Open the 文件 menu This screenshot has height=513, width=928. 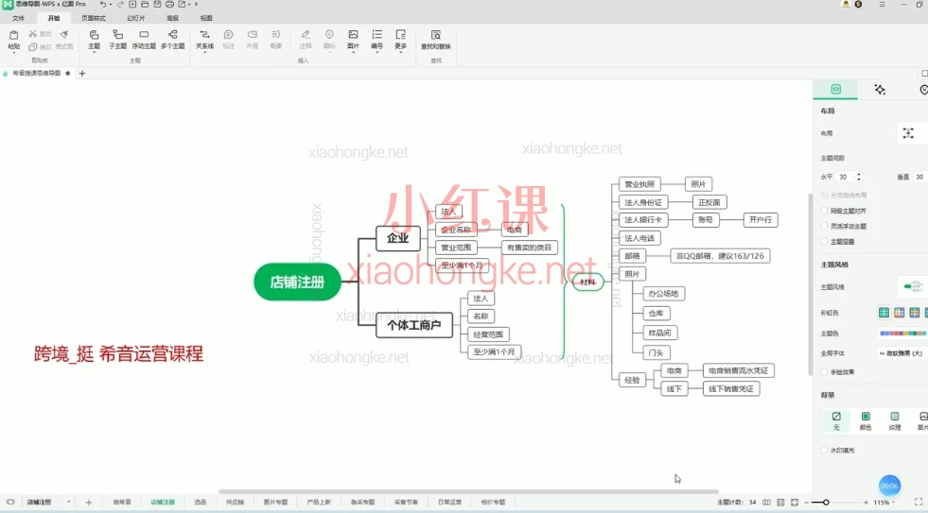click(x=18, y=18)
